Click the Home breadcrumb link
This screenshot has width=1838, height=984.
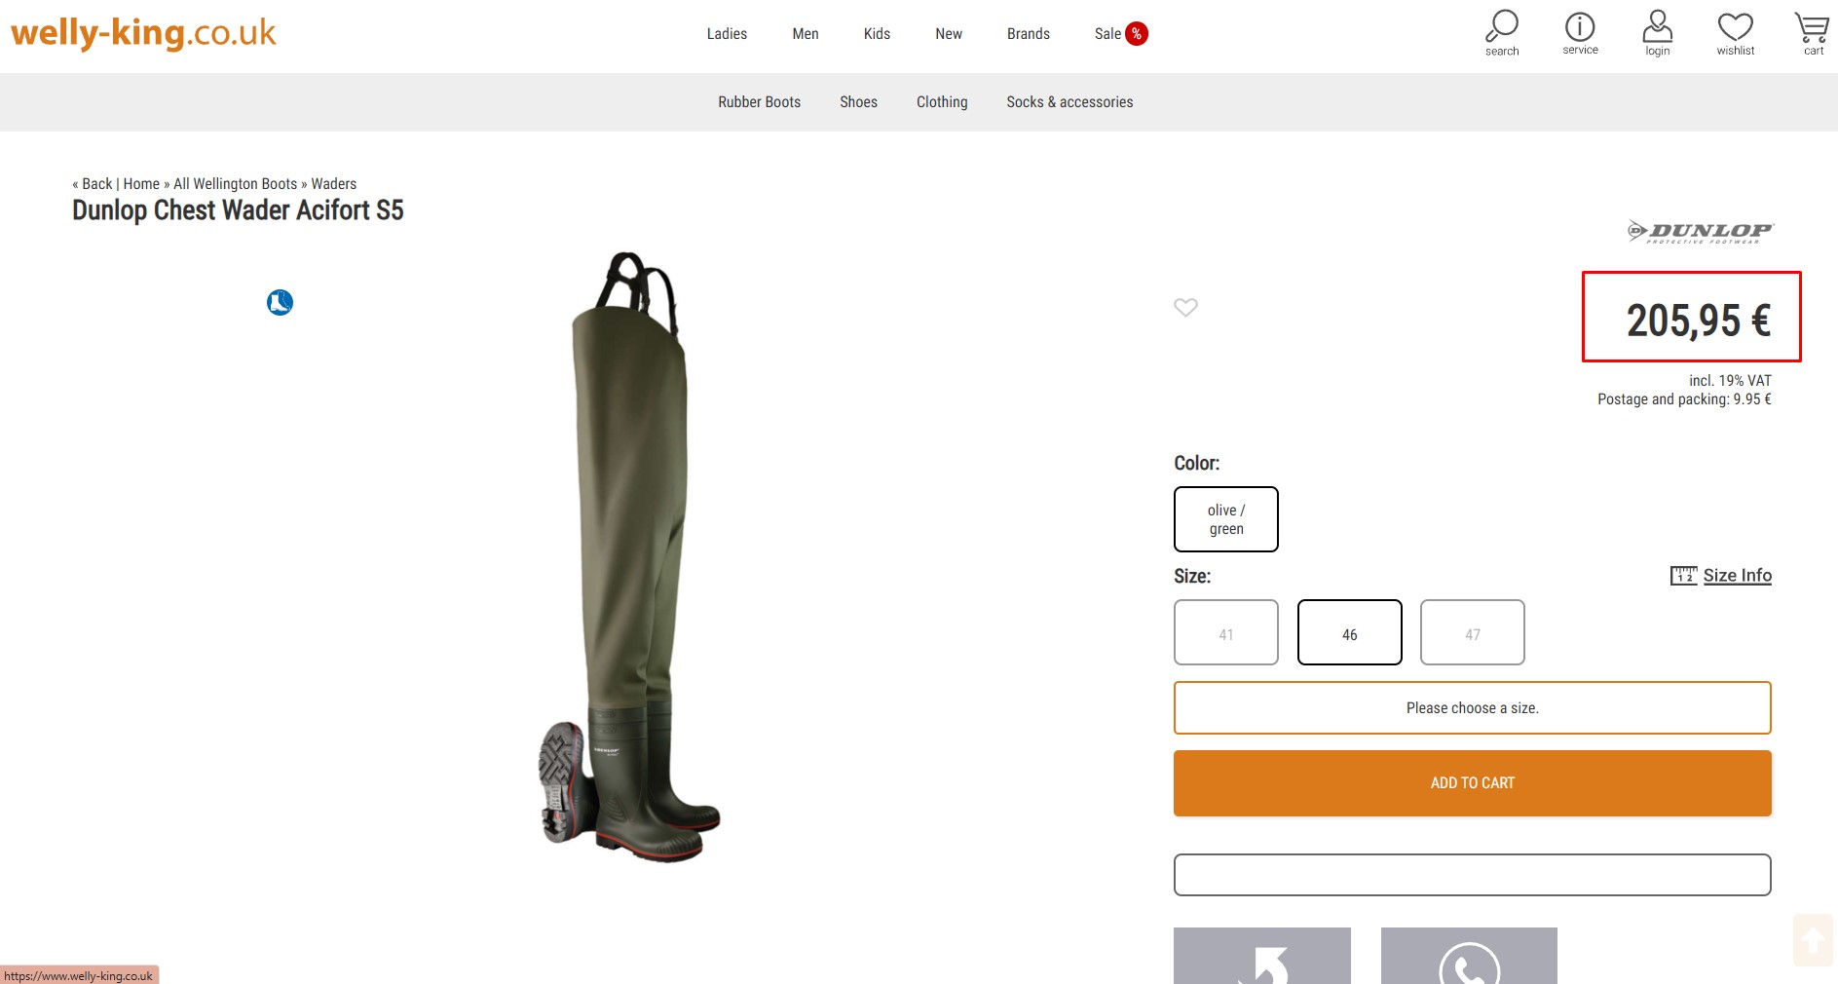tap(141, 184)
